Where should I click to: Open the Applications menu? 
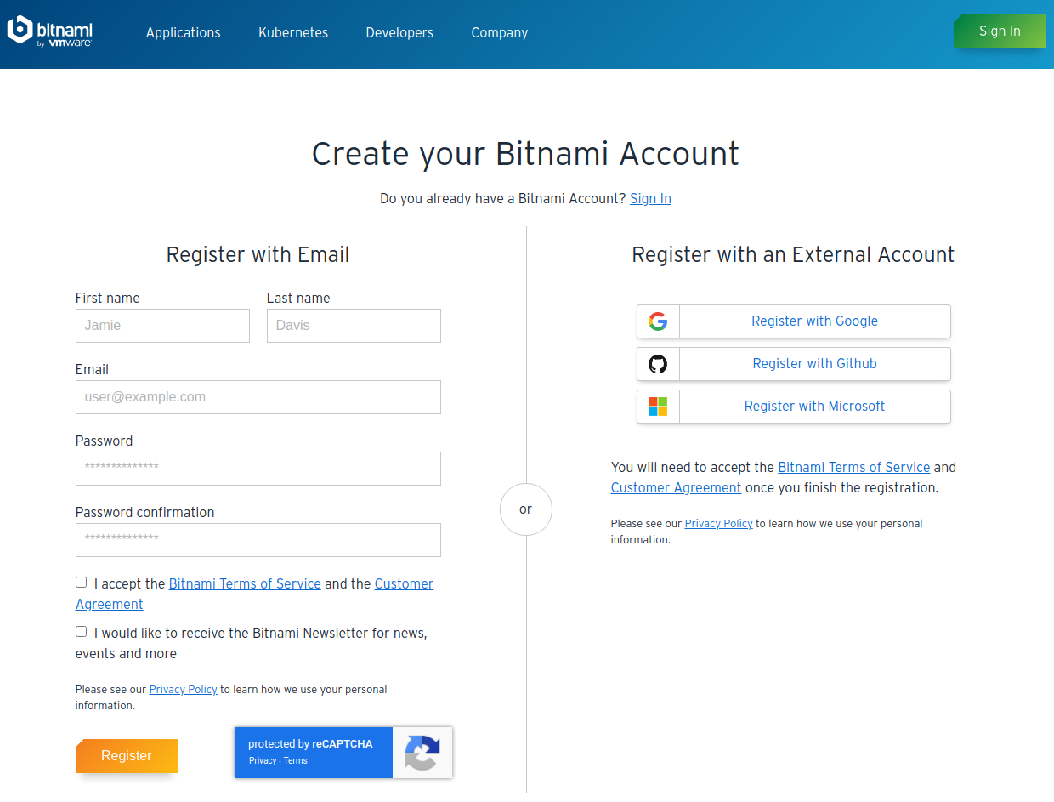point(184,32)
